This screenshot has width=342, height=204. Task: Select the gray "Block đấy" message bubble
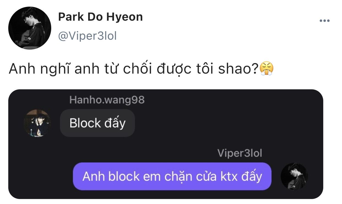(97, 123)
